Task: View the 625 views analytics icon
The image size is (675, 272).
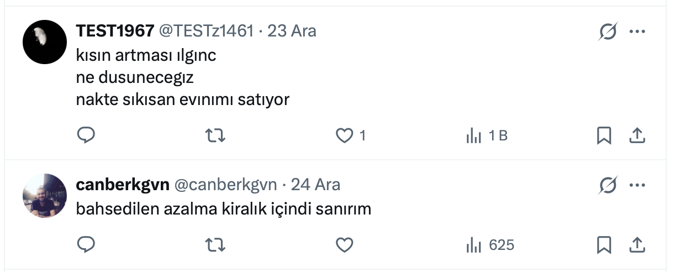Action: pos(474,244)
